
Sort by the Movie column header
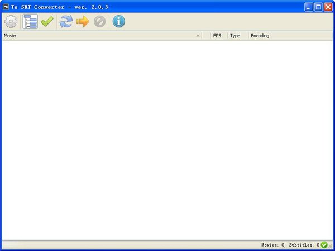[102, 36]
